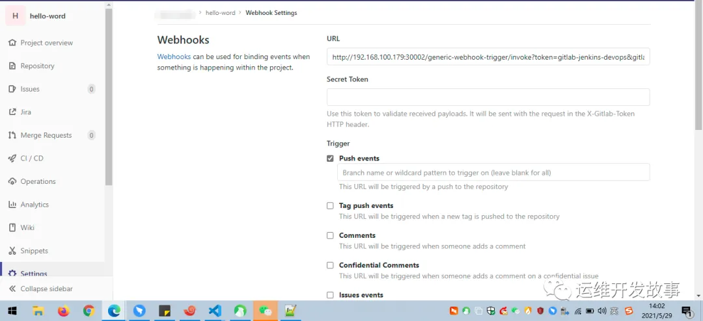Focus the URL input field
The image size is (703, 321).
pos(488,57)
